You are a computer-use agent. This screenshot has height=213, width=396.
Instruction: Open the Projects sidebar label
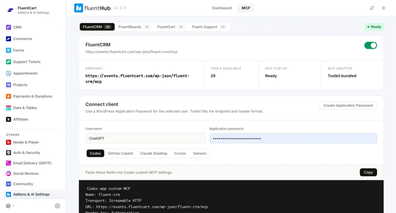pyautogui.click(x=20, y=85)
